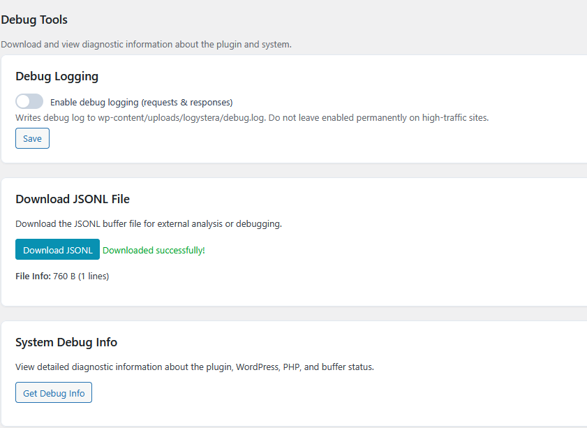Click the Enable debug logging label text
This screenshot has width=587, height=428.
coord(141,102)
